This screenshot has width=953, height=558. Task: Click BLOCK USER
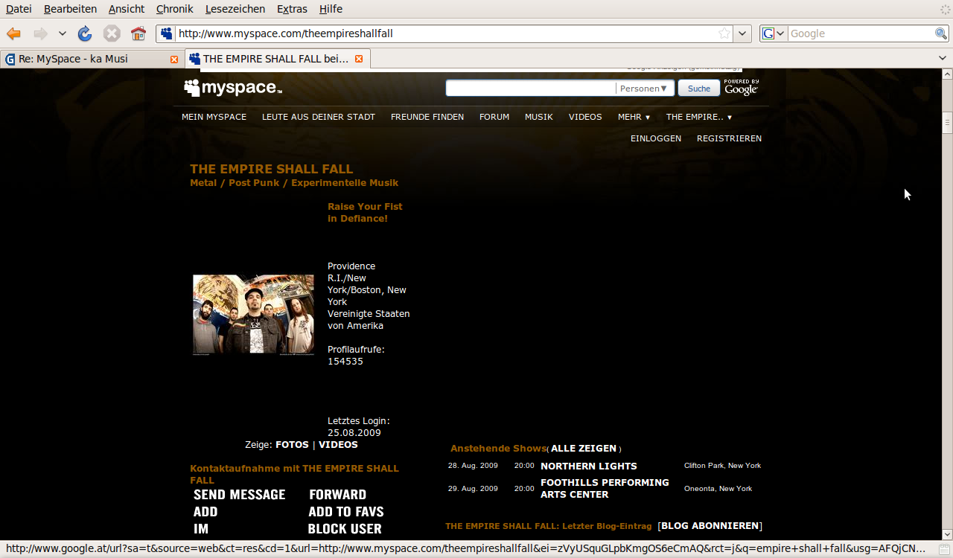click(x=345, y=529)
